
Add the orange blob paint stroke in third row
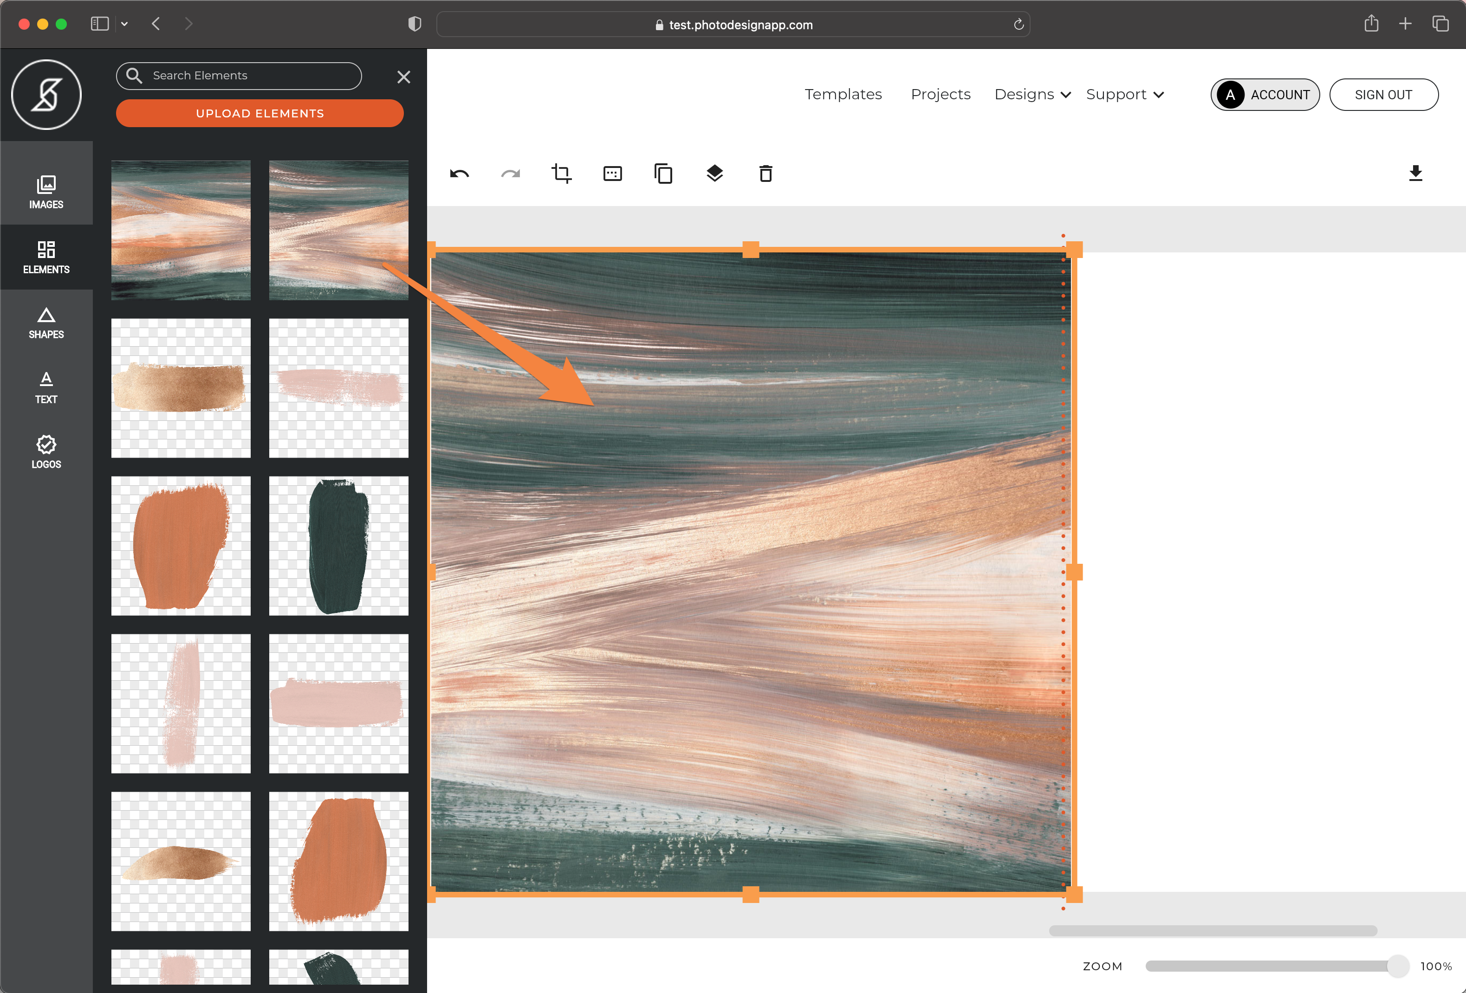(181, 545)
